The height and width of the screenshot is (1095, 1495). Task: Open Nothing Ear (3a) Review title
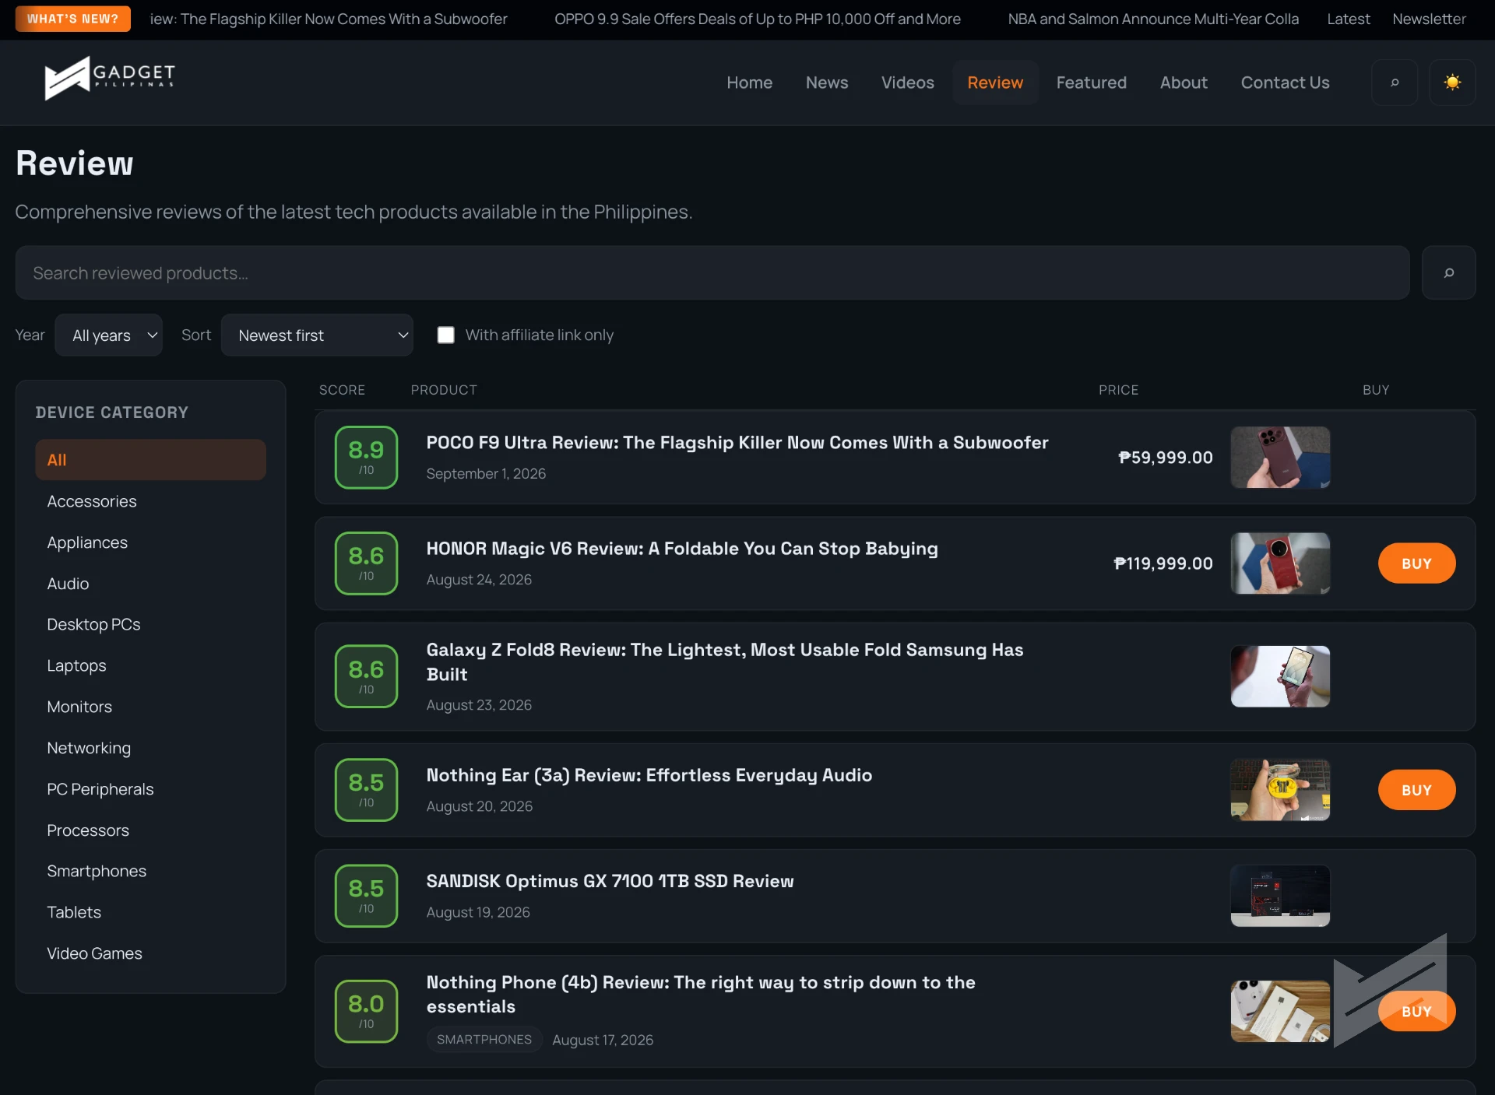click(649, 775)
